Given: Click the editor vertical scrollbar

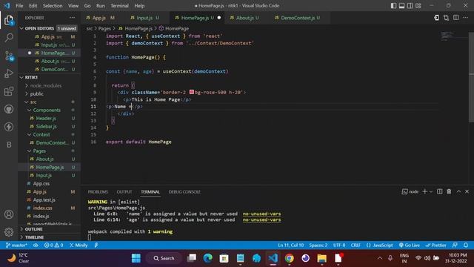Looking at the screenshot, I should [471, 77].
